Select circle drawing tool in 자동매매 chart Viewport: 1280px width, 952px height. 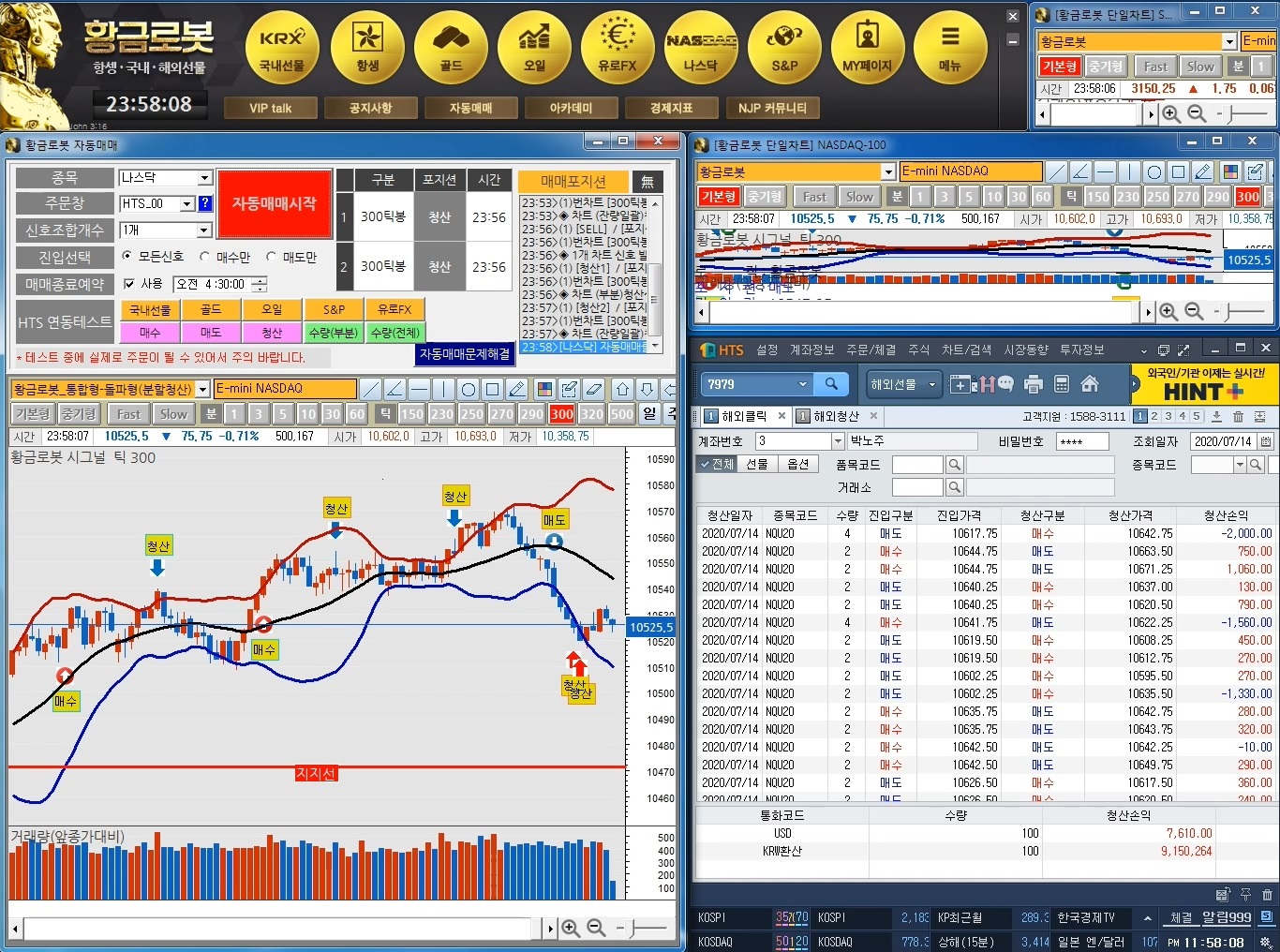[469, 389]
